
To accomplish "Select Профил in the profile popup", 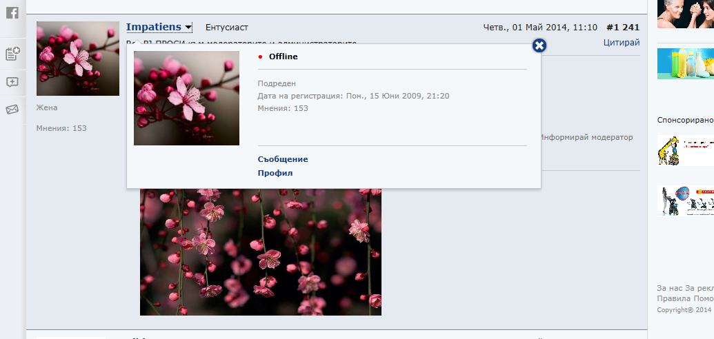I will tap(275, 173).
